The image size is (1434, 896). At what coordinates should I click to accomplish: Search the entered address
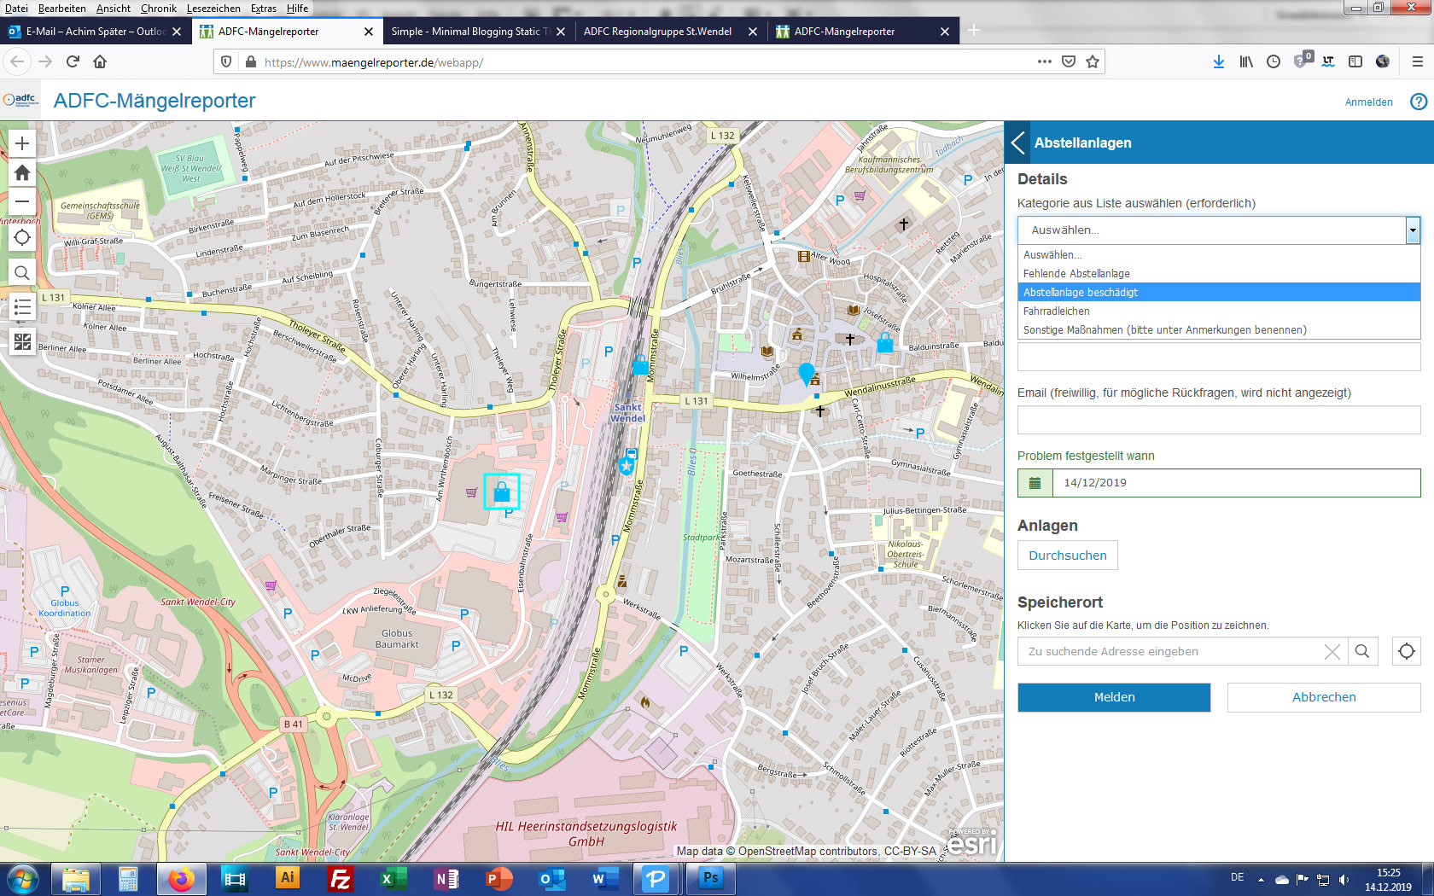click(x=1362, y=651)
